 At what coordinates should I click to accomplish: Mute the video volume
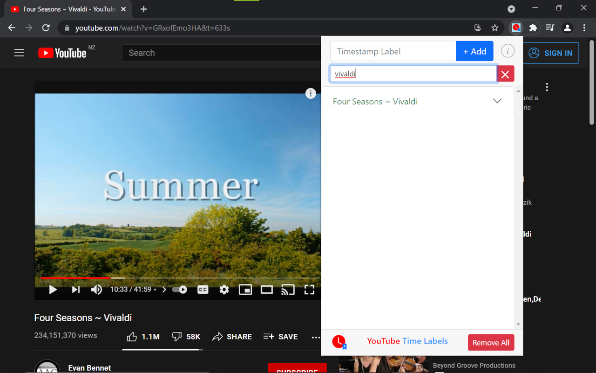point(96,290)
